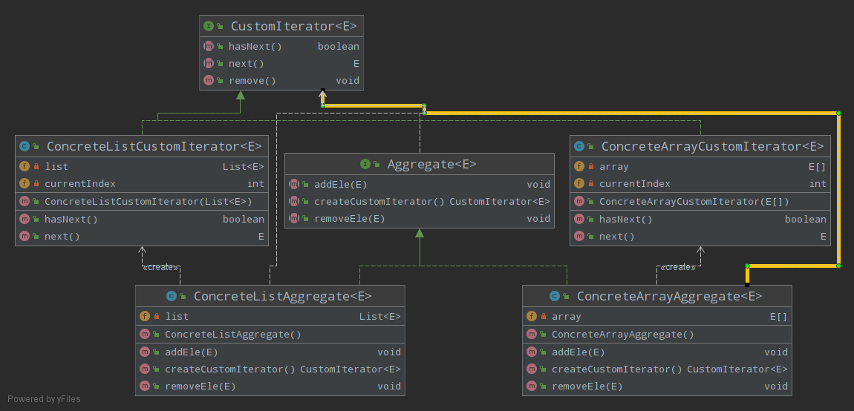Click the field icon of list in ConcreteListCustomIterator
This screenshot has height=411, width=854.
pyautogui.click(x=24, y=167)
